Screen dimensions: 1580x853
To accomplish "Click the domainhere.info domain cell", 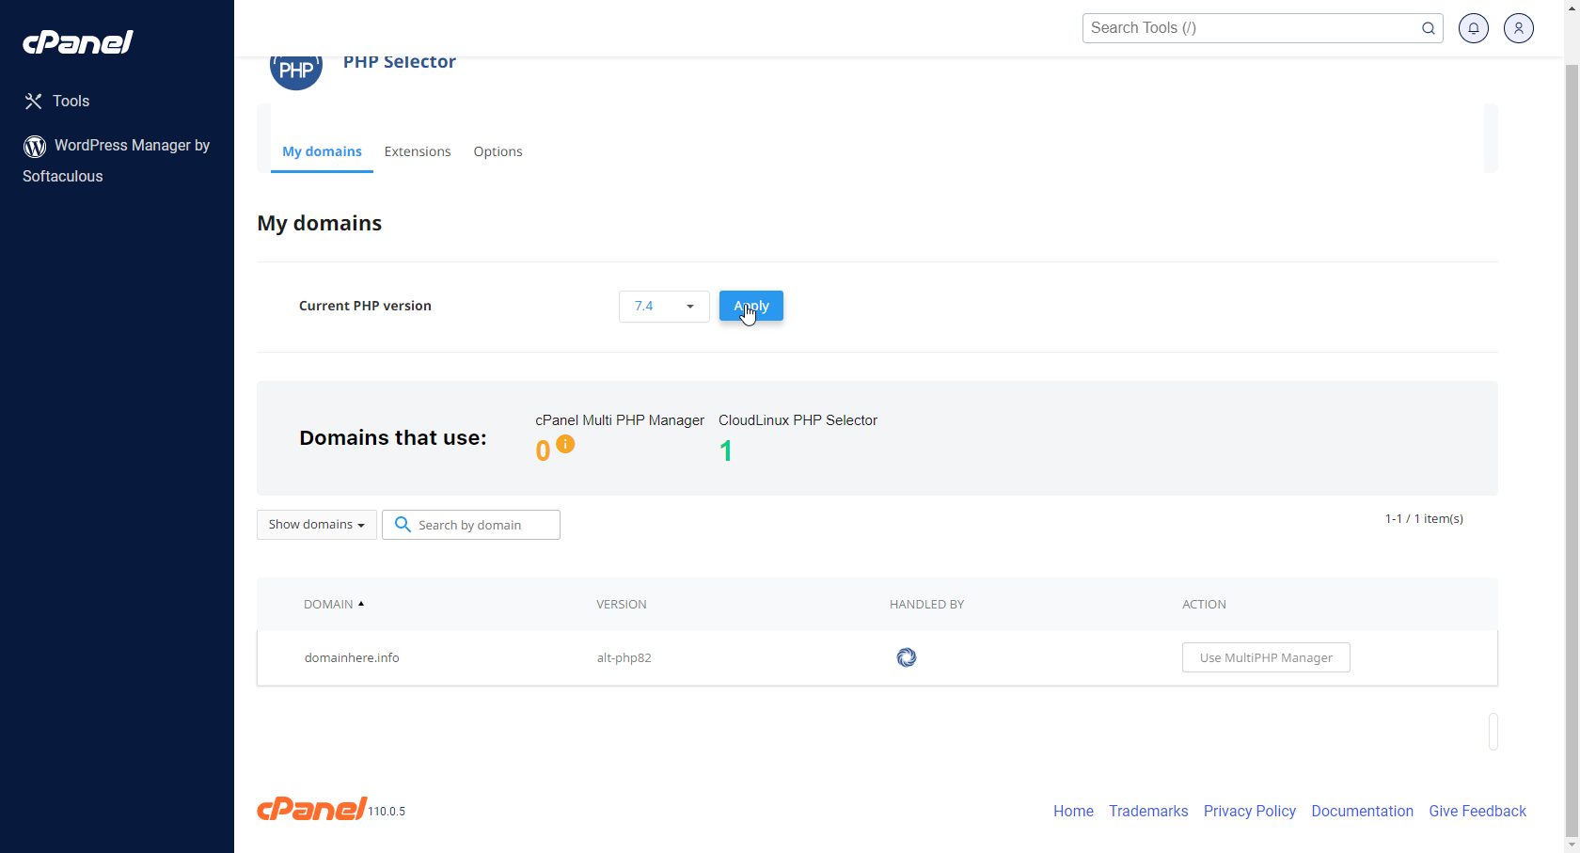I will (x=352, y=657).
